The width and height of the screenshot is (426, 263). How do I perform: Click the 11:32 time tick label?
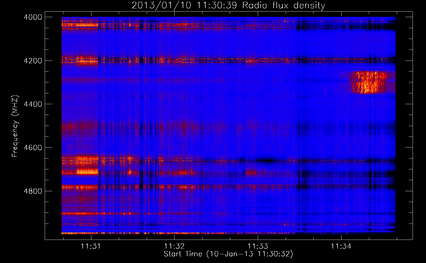point(174,246)
